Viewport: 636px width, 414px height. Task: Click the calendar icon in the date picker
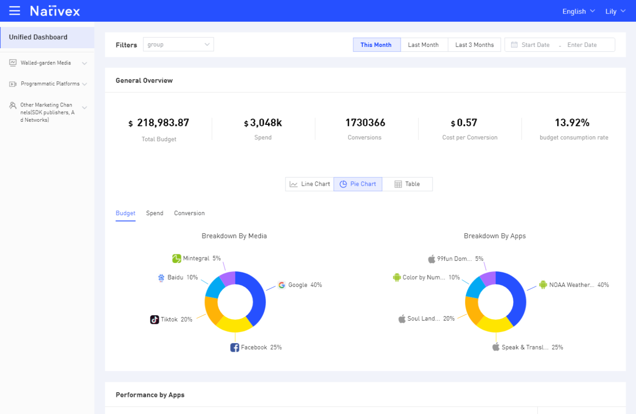pyautogui.click(x=514, y=45)
